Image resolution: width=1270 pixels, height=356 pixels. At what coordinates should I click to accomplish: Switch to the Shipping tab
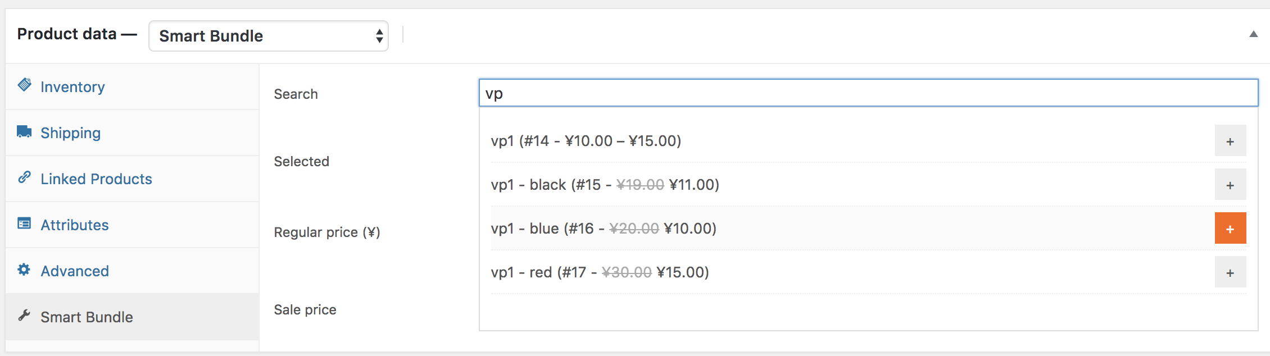(70, 133)
